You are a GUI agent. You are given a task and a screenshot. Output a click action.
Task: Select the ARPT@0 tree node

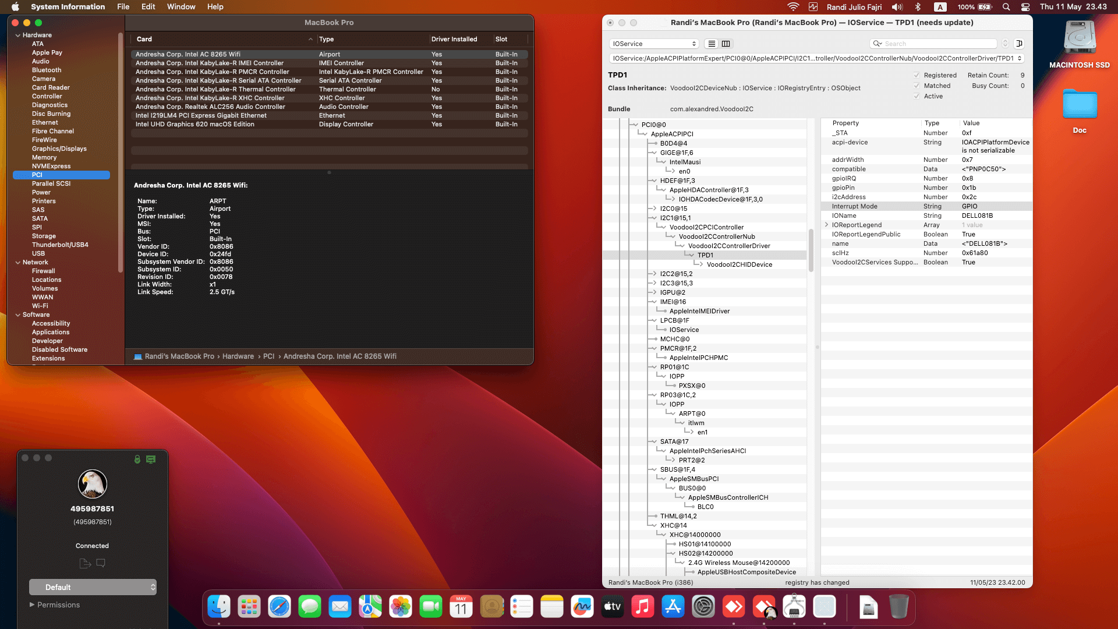pos(692,414)
